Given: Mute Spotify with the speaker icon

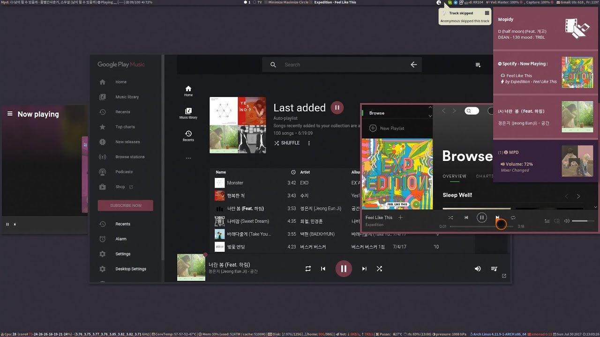Looking at the screenshot, I should [x=567, y=221].
